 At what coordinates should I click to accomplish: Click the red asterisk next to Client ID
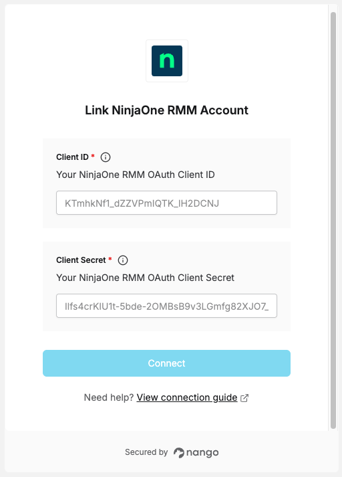93,156
